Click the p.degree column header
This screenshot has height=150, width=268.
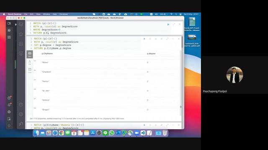(x=151, y=53)
